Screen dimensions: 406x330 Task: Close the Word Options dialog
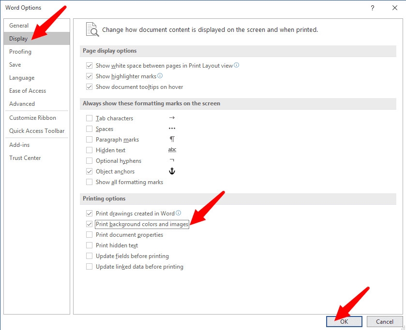394,8
